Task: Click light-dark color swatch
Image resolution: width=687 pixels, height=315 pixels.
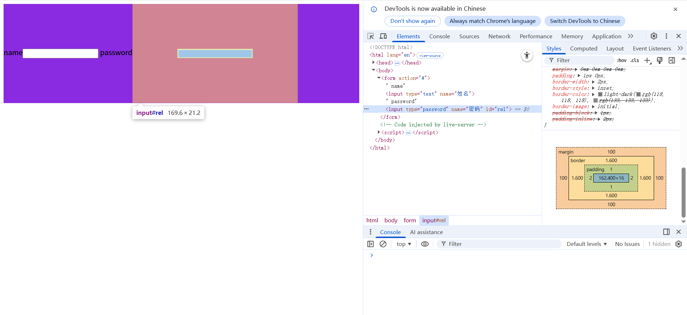Action: tap(600, 94)
